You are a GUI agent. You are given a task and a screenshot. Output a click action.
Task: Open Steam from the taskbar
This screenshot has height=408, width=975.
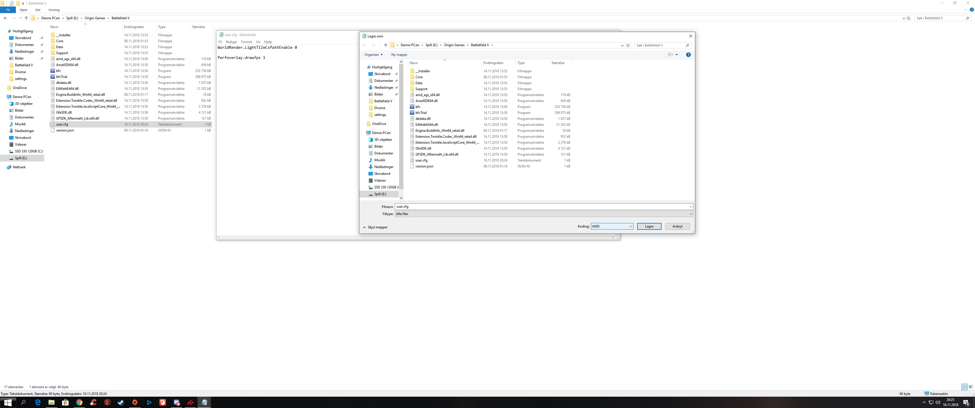tap(121, 402)
